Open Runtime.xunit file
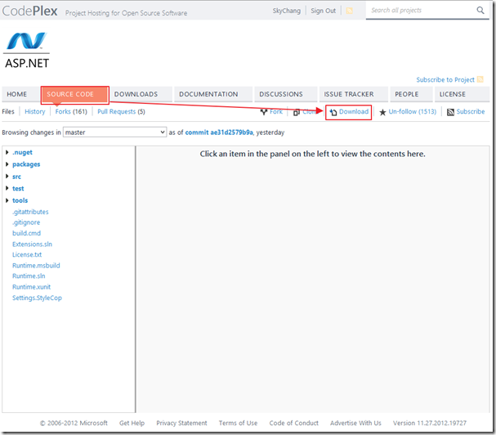The height and width of the screenshot is (435, 496). pos(31,287)
